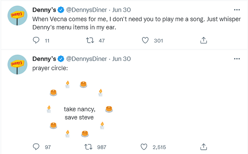Share the prayer circle tweet
The height and width of the screenshot is (154, 248).
tap(204, 147)
